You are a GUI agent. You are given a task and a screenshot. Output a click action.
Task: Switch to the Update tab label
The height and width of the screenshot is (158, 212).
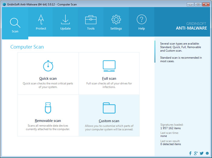click(65, 29)
